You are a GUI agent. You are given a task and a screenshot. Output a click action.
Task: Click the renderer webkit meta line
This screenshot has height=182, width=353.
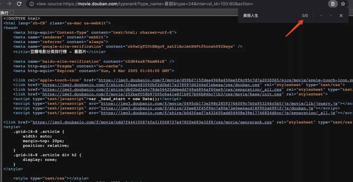pos(61,37)
